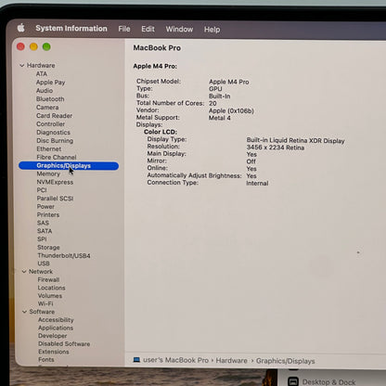Viewport: 386px width, 386px height.
Task: Select Fonts under Software
Action: pos(46,360)
